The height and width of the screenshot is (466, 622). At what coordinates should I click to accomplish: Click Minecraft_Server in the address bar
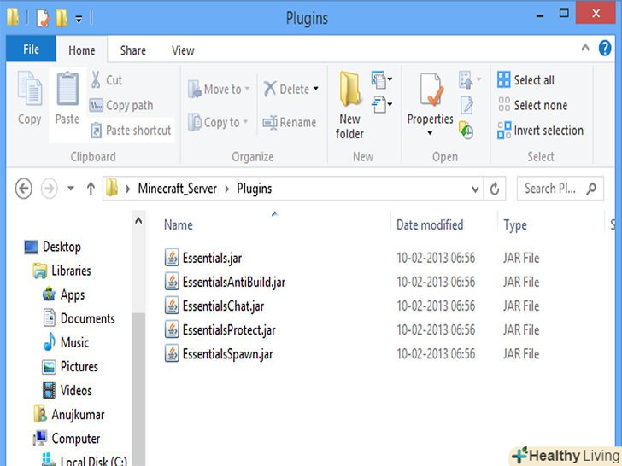pos(178,189)
